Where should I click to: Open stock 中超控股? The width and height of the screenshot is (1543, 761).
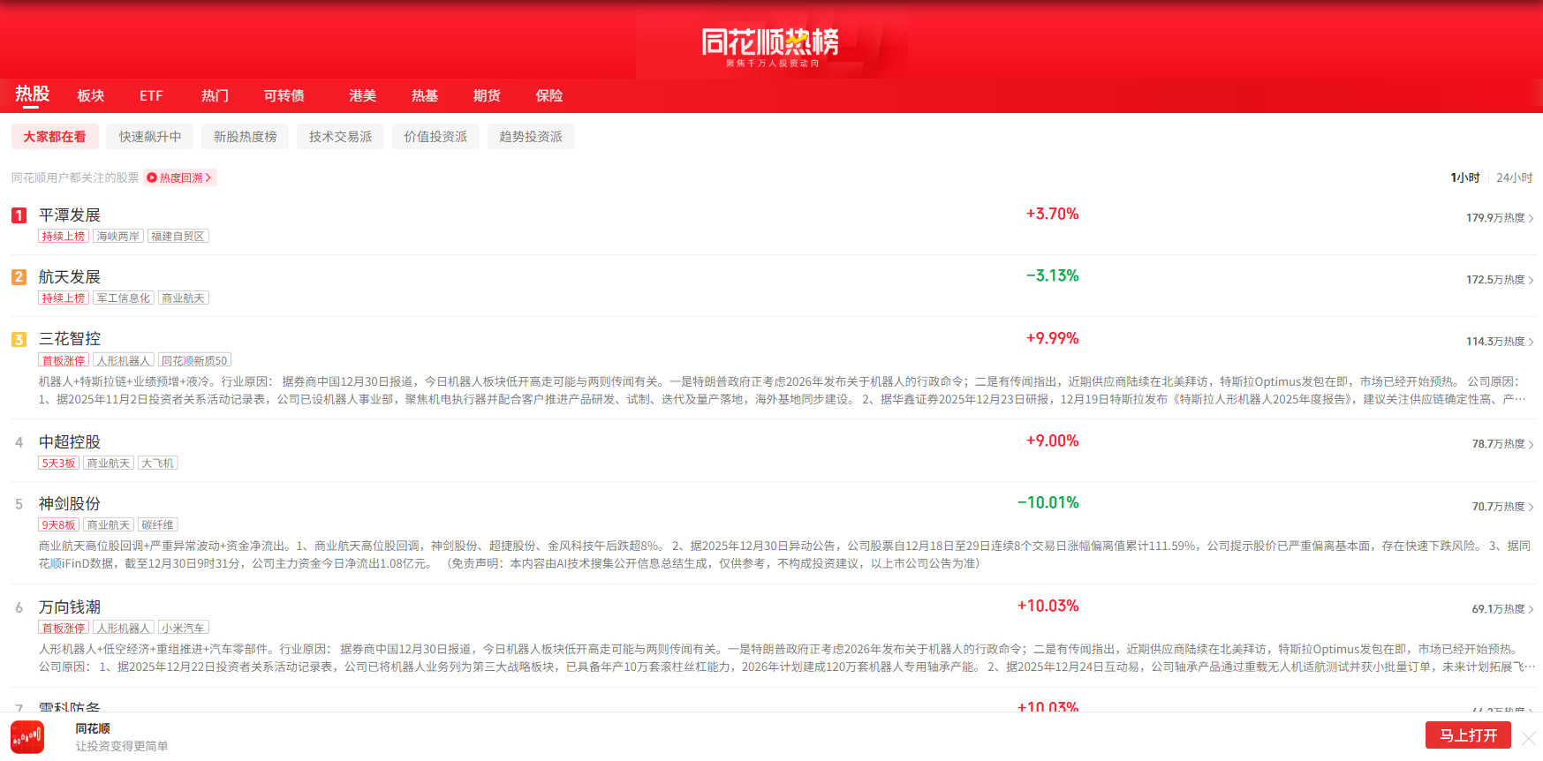click(70, 442)
